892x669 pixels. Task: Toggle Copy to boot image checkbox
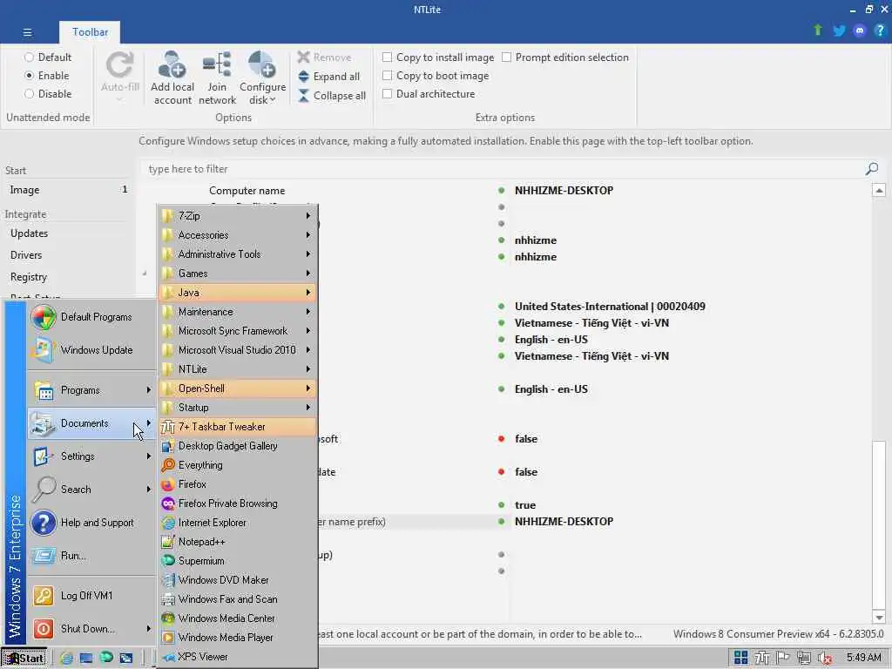click(x=388, y=76)
